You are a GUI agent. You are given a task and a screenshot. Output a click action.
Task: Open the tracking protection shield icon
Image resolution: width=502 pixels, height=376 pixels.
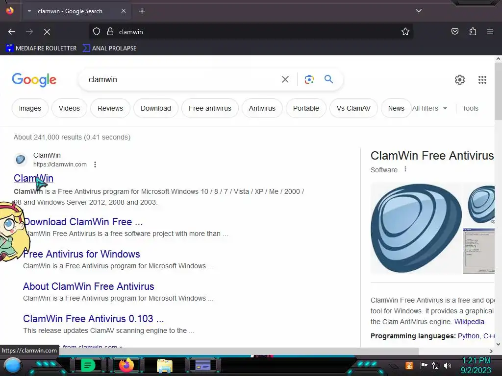[x=97, y=32]
